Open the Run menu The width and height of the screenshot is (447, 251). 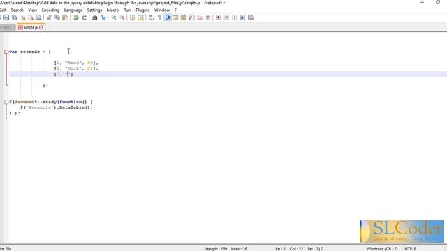(x=127, y=10)
